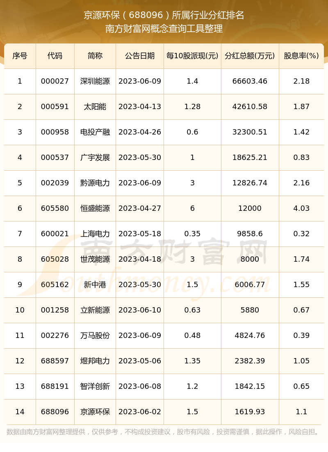Select stock code 605580
Image resolution: width=328 pixels, height=452 pixels.
point(55,208)
